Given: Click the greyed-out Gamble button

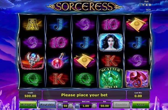Looking at the screenshot, I should pos(121,105).
